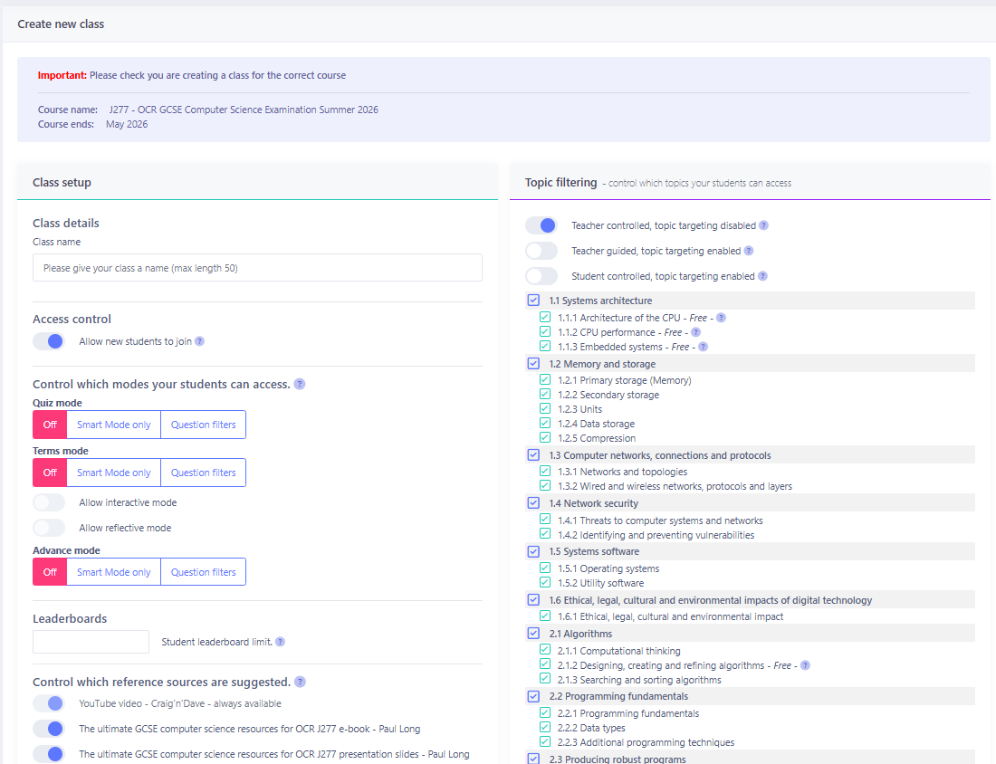This screenshot has height=764, width=996.
Task: Click help icon next to Allow new students to join
Action: coord(199,341)
